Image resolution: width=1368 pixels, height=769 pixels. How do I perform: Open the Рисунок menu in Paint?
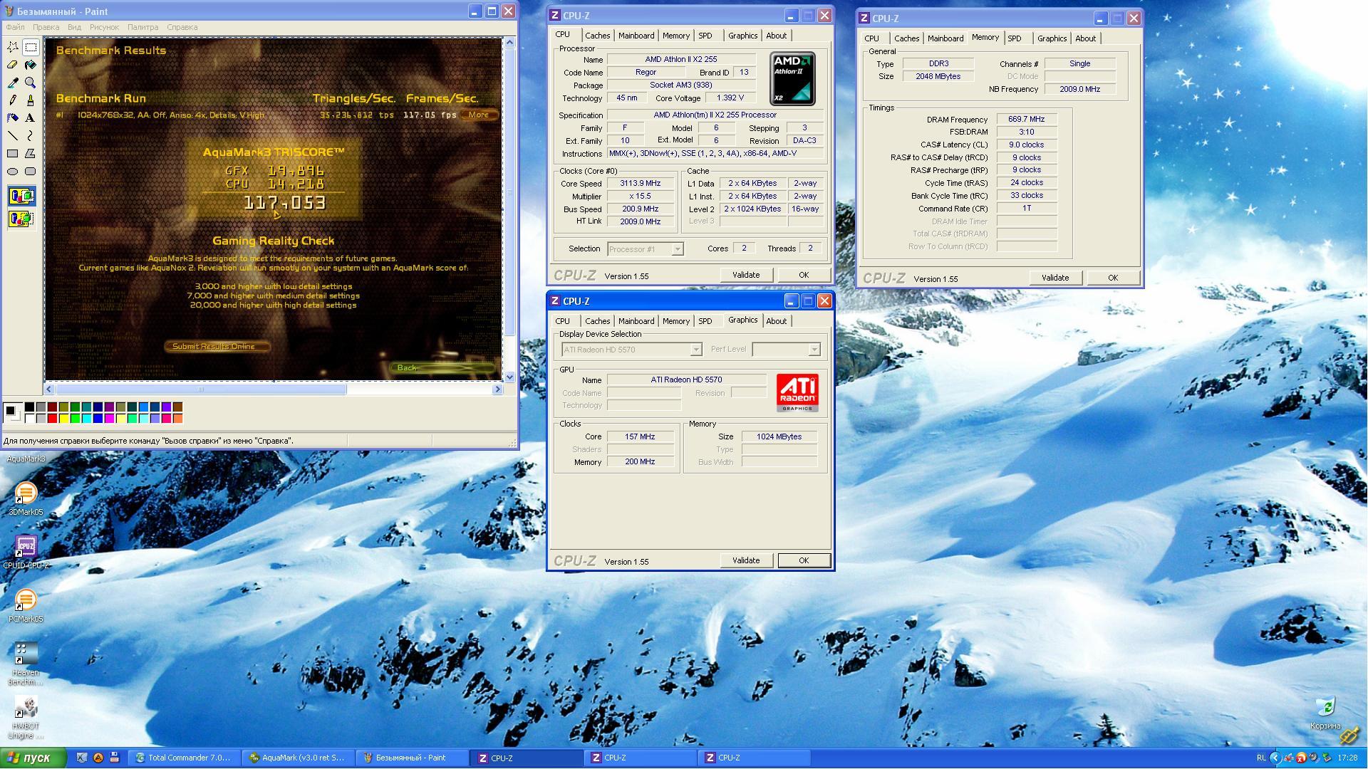pyautogui.click(x=104, y=27)
